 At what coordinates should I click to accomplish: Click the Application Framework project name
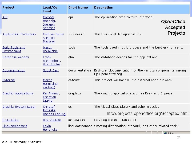pos(19,34)
